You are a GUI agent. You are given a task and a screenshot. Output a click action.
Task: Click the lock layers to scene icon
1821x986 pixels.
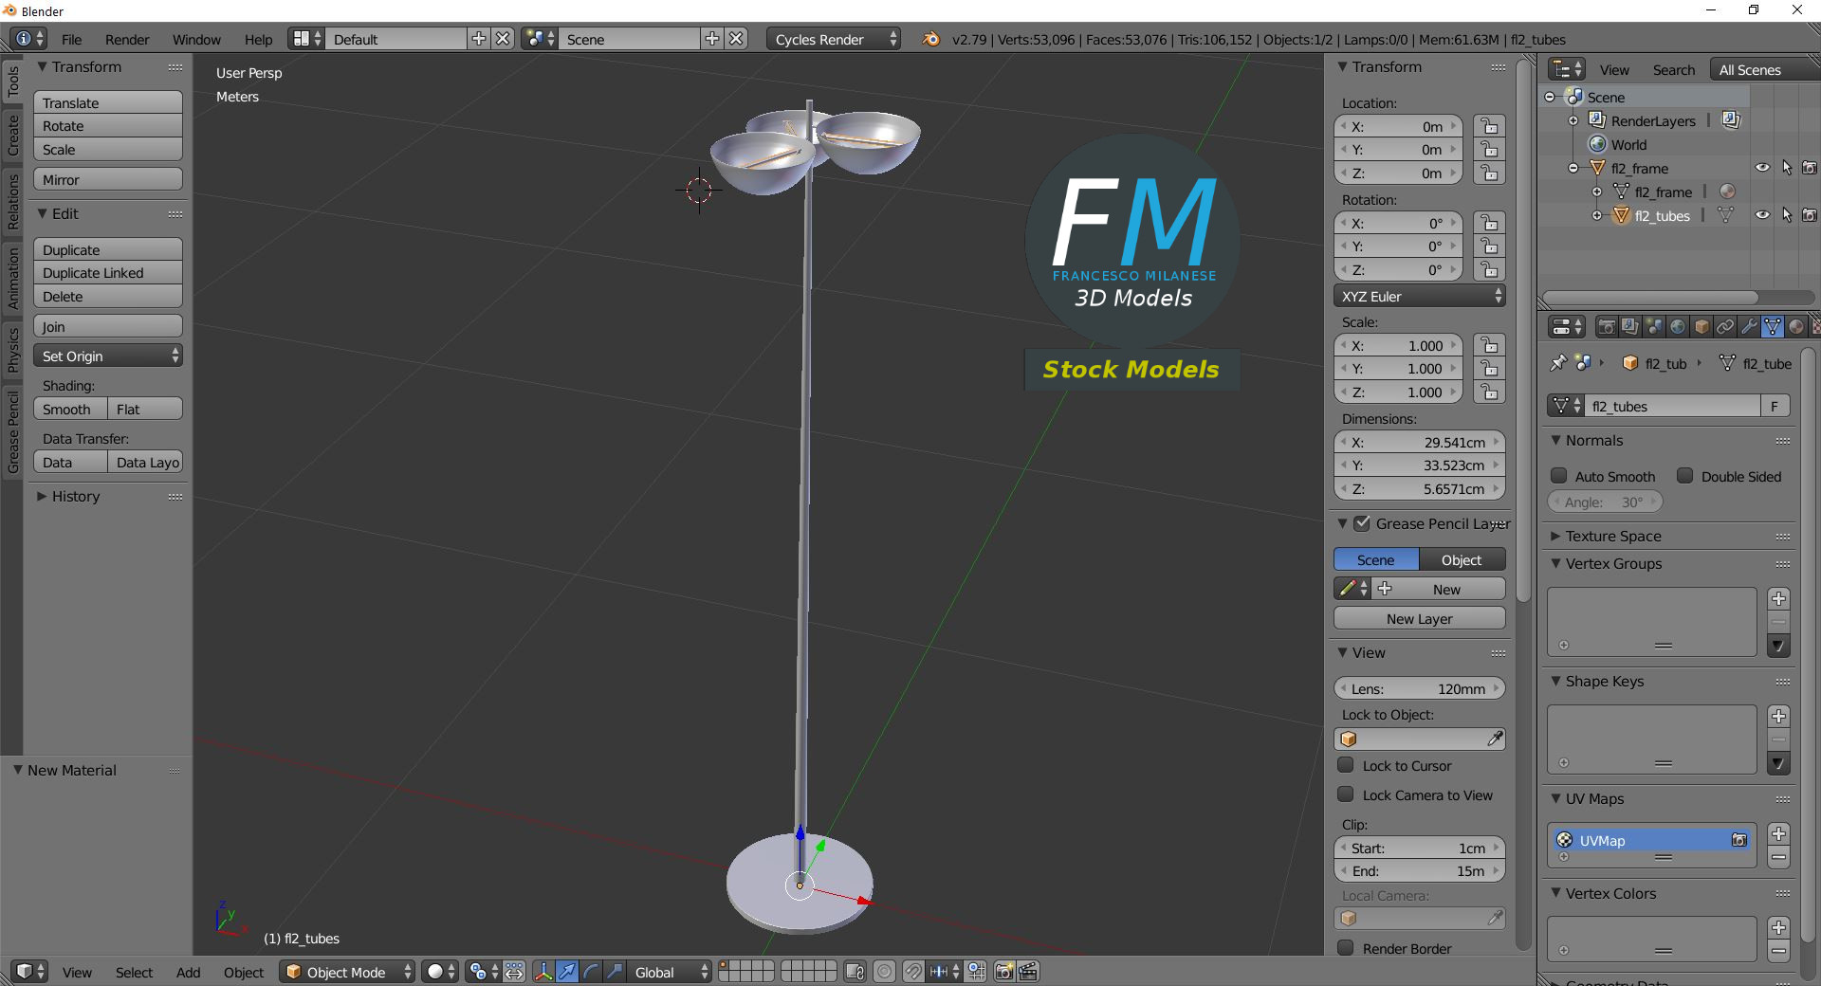click(855, 972)
